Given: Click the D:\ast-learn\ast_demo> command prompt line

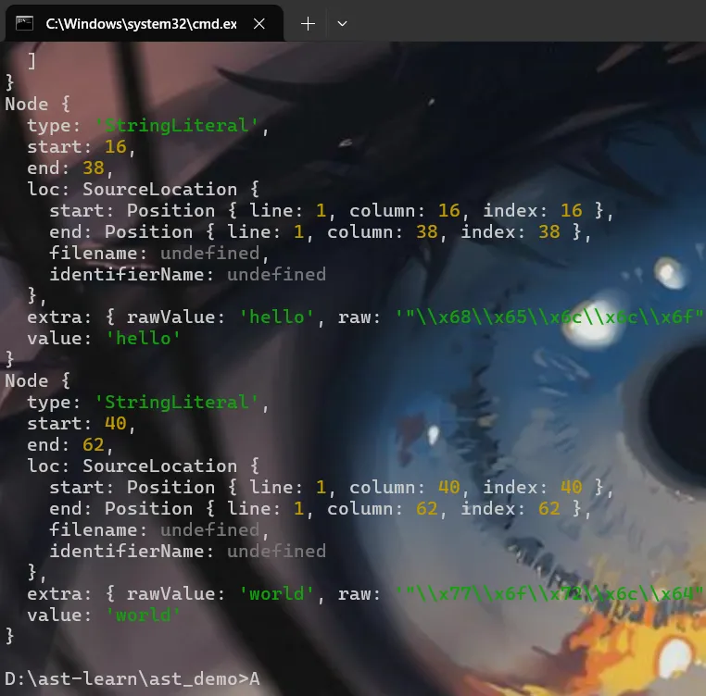Looking at the screenshot, I should (x=132, y=678).
